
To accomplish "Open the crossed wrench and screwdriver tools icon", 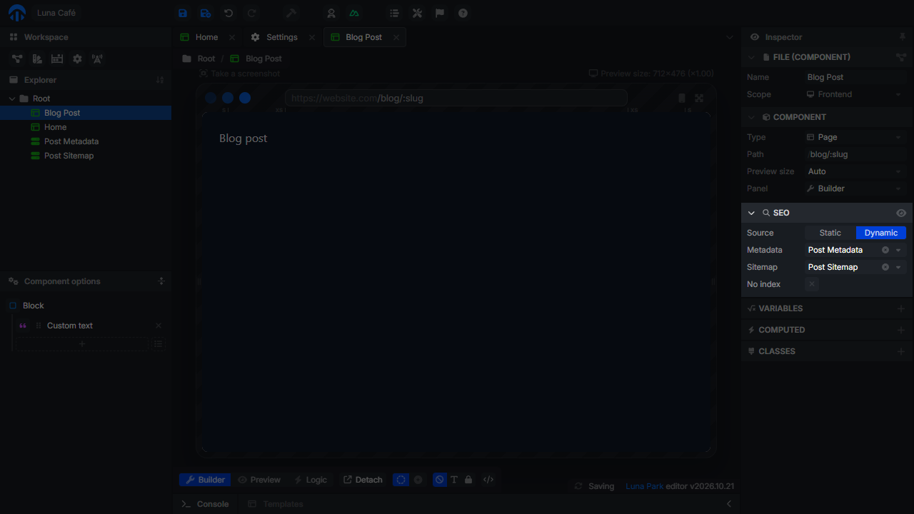I will [417, 13].
